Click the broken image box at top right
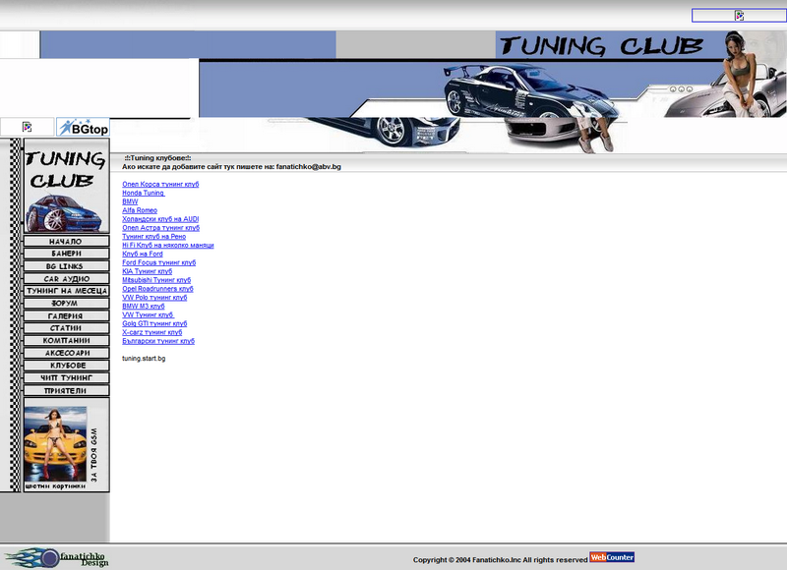 coord(740,16)
